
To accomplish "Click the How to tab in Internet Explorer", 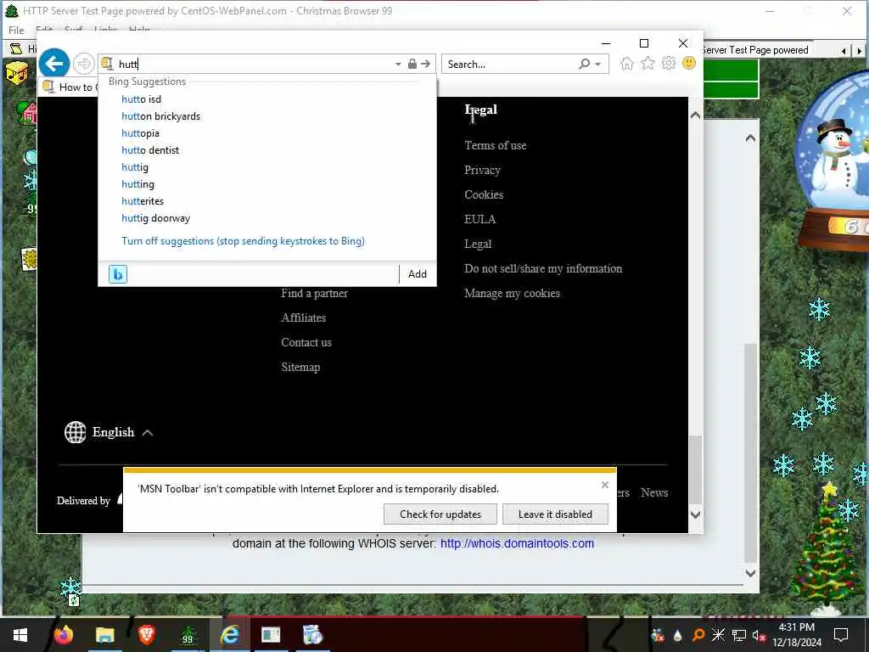I will tap(69, 87).
